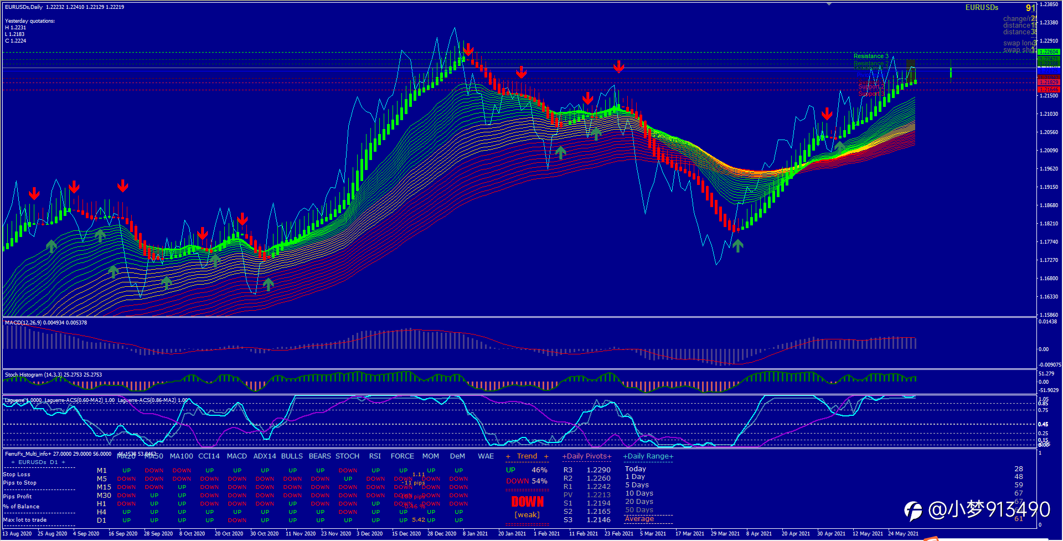Click the R2 pivot value 1.2260
1063x541 pixels.
[598, 478]
